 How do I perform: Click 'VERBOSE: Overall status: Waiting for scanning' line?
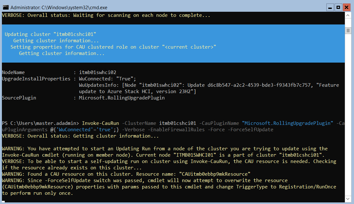click(106, 15)
